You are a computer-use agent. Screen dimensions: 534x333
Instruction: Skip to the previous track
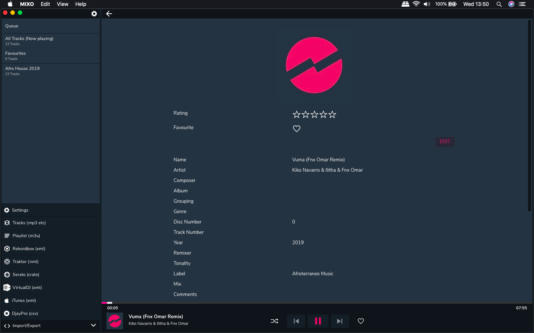point(296,321)
